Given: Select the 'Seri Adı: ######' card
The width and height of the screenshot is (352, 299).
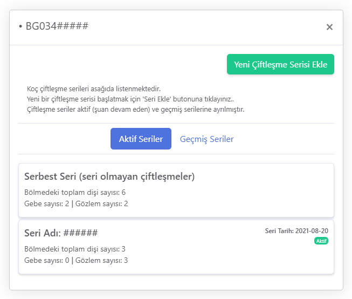Looking at the screenshot, I should coord(176,247).
